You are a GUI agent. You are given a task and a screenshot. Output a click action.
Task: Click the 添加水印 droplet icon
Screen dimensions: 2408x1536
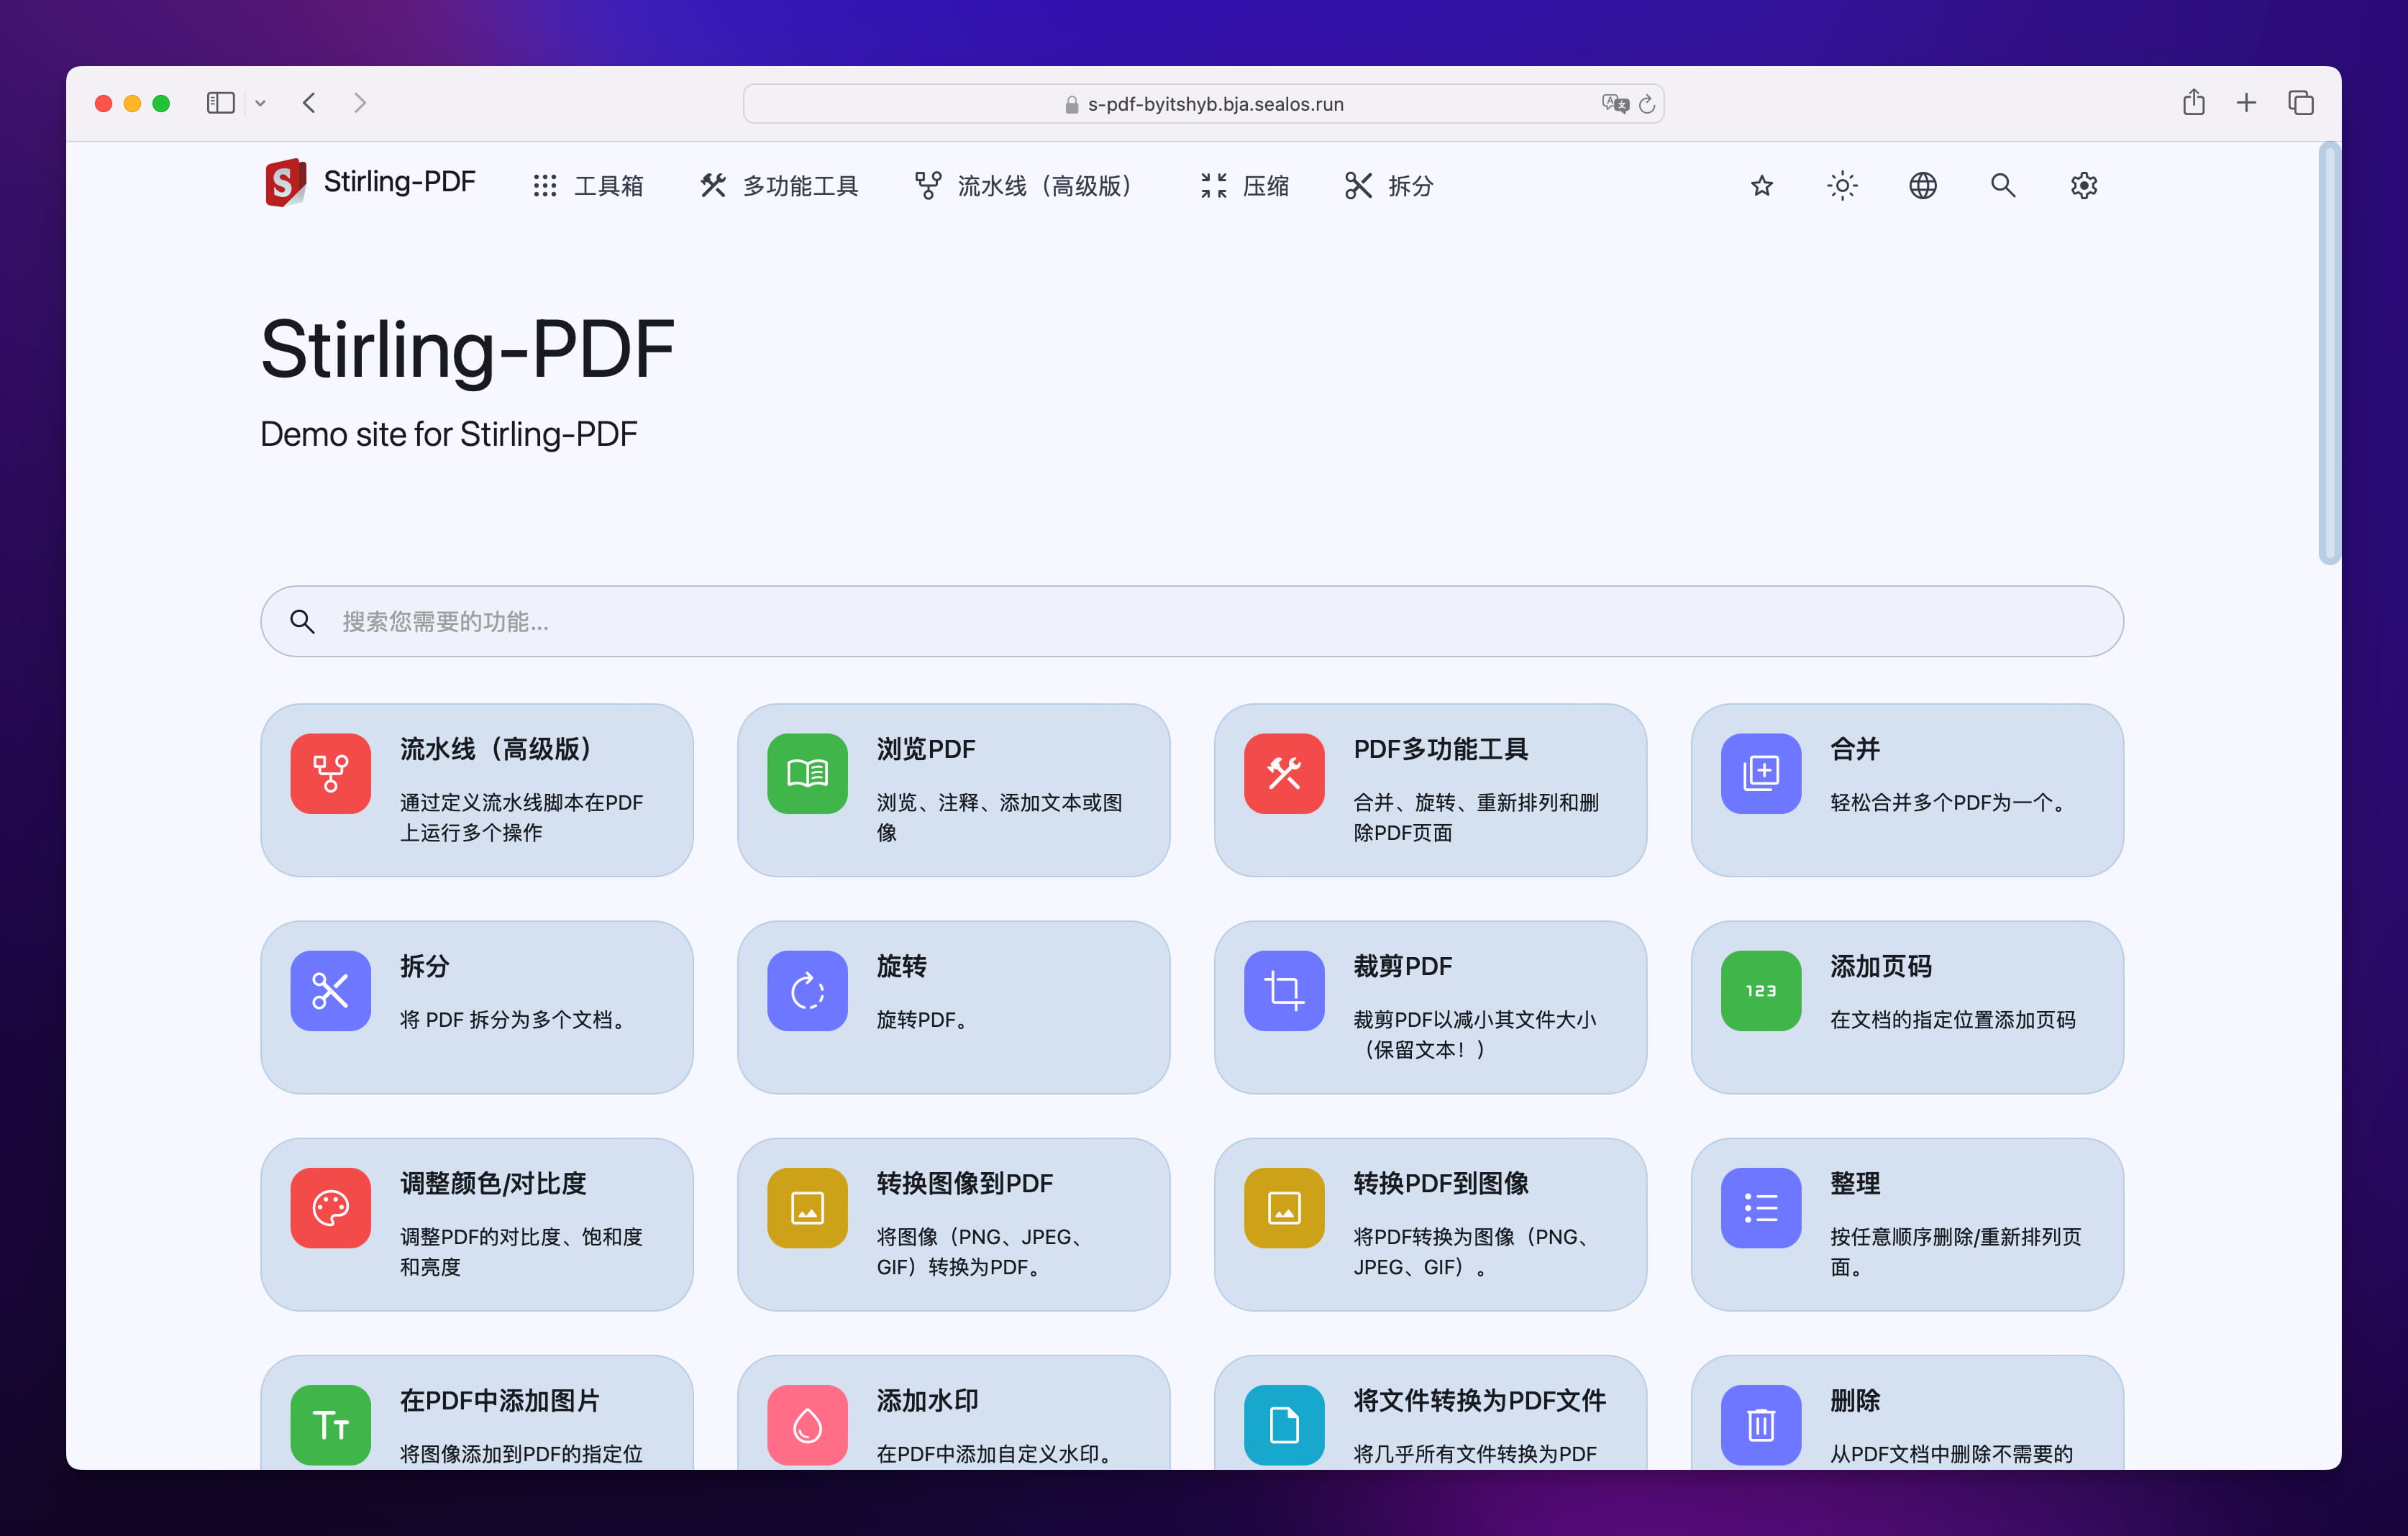[x=807, y=1424]
